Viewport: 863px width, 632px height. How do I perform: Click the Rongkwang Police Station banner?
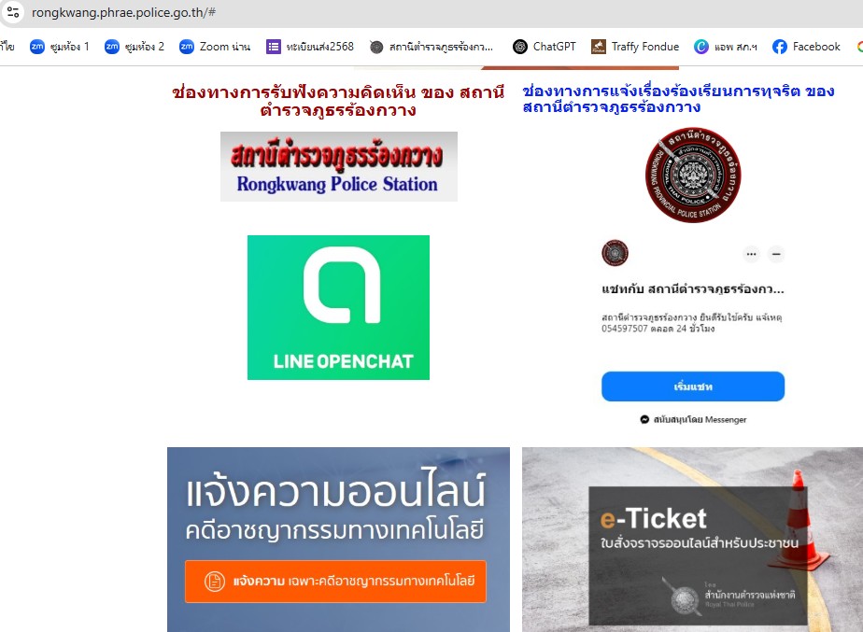(338, 167)
